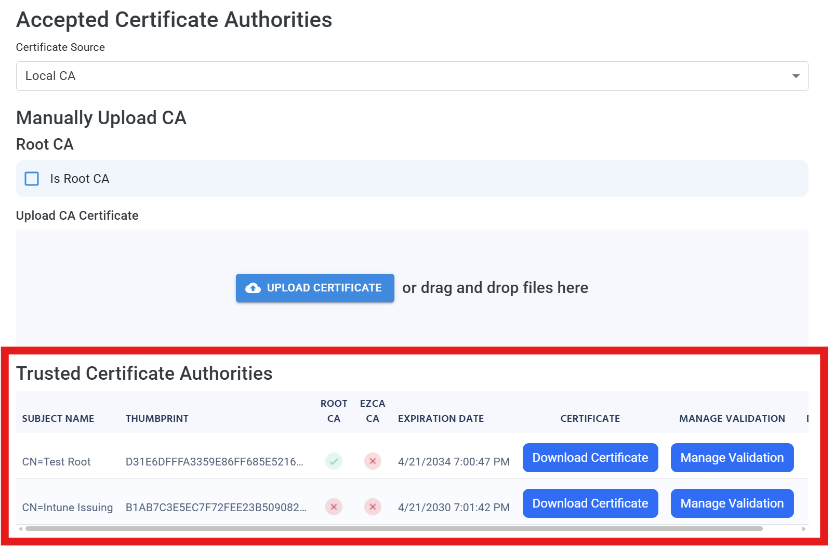
Task: Click the red EZCA CA icon for CN=Test Root
Action: [372, 461]
